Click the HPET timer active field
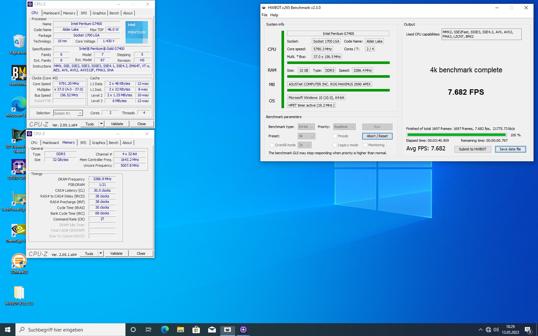Viewport: 538px width, 336px height. point(311,105)
